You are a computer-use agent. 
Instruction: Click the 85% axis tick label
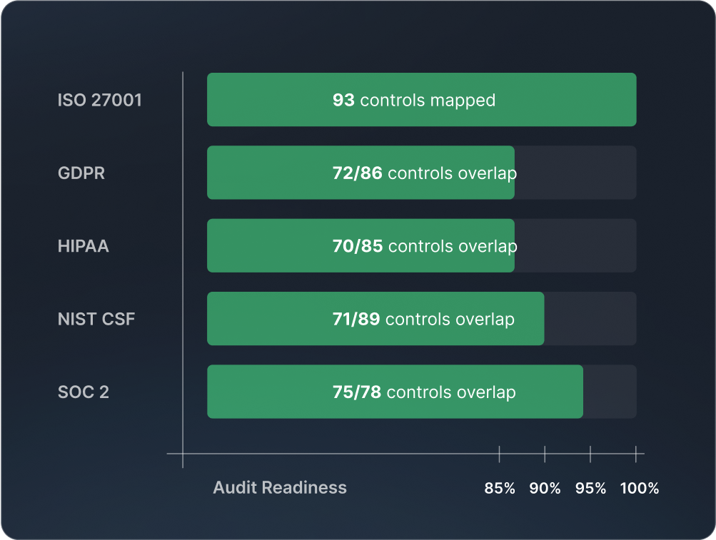[500, 489]
